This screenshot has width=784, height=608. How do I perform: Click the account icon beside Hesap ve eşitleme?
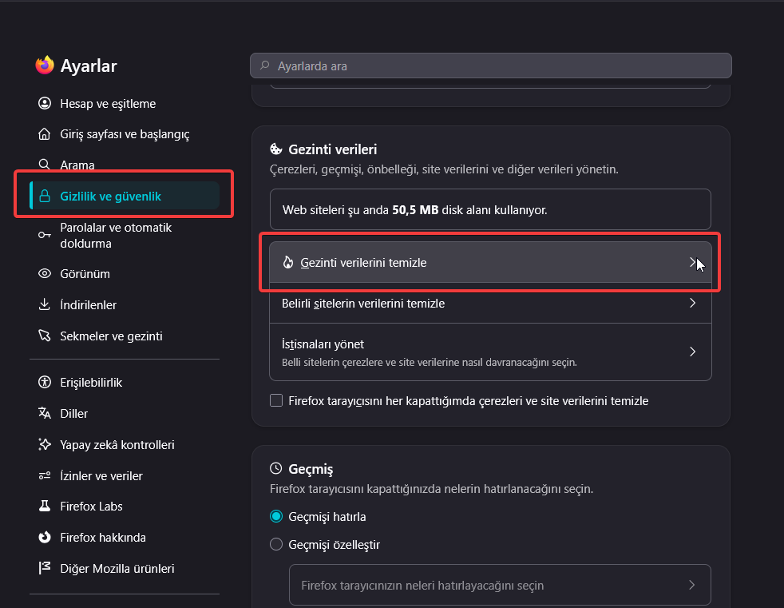point(45,103)
